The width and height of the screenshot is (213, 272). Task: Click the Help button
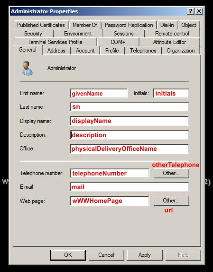click(183, 255)
